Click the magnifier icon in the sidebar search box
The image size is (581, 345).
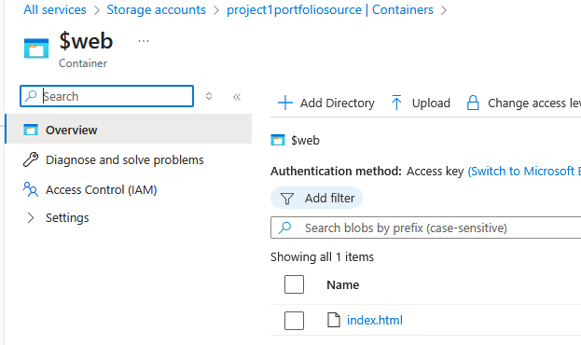coord(31,96)
